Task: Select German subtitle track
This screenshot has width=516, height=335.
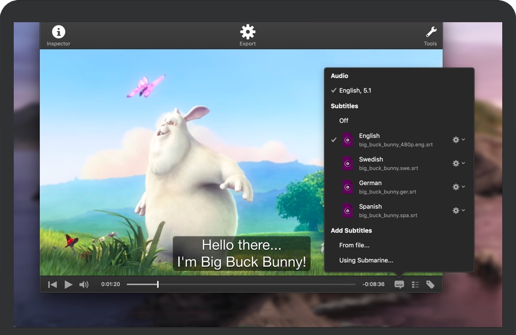Action: pyautogui.click(x=370, y=187)
